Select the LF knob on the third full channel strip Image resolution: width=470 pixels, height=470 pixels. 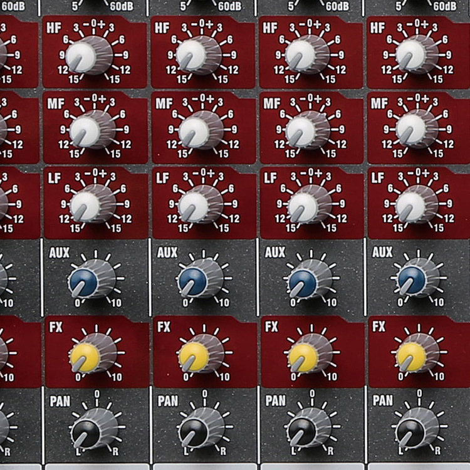pyautogui.click(x=310, y=204)
